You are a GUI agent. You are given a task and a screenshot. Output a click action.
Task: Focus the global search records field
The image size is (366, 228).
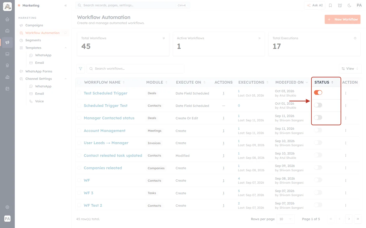click(x=132, y=5)
